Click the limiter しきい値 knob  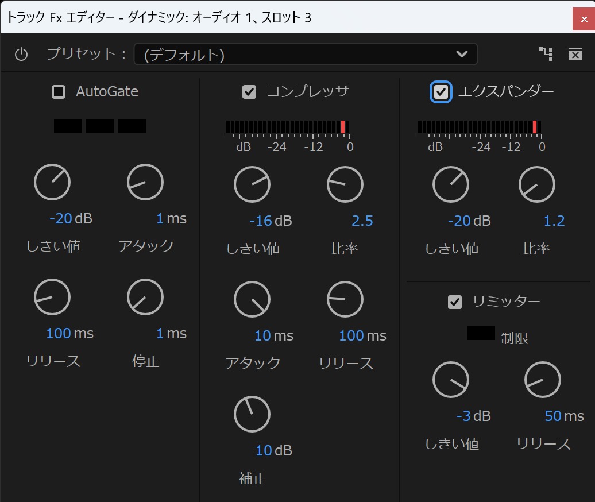point(451,380)
